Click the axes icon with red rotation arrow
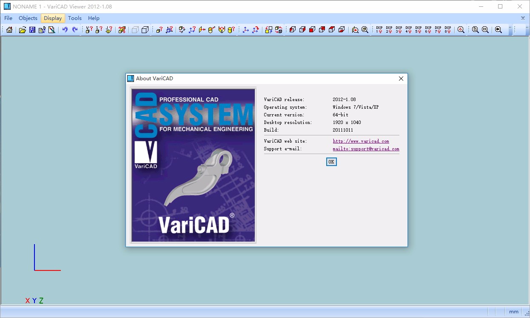Screen dimensions: 530x318 tap(256, 30)
